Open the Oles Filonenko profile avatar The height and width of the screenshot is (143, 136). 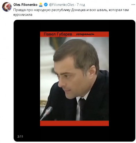click(7, 7)
